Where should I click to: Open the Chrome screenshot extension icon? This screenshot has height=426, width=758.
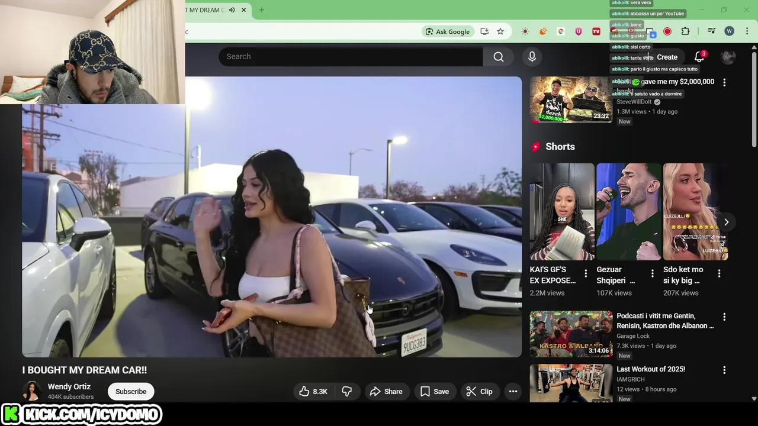point(650,31)
